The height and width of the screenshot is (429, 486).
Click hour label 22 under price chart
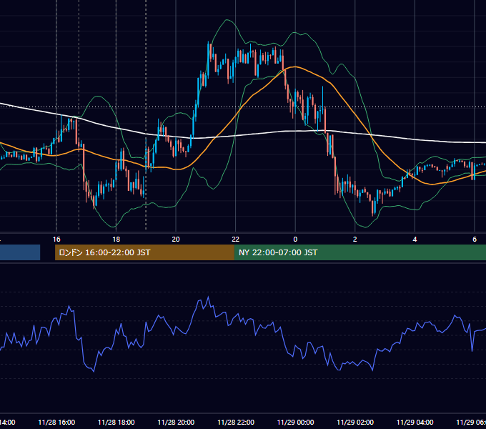[236, 240]
